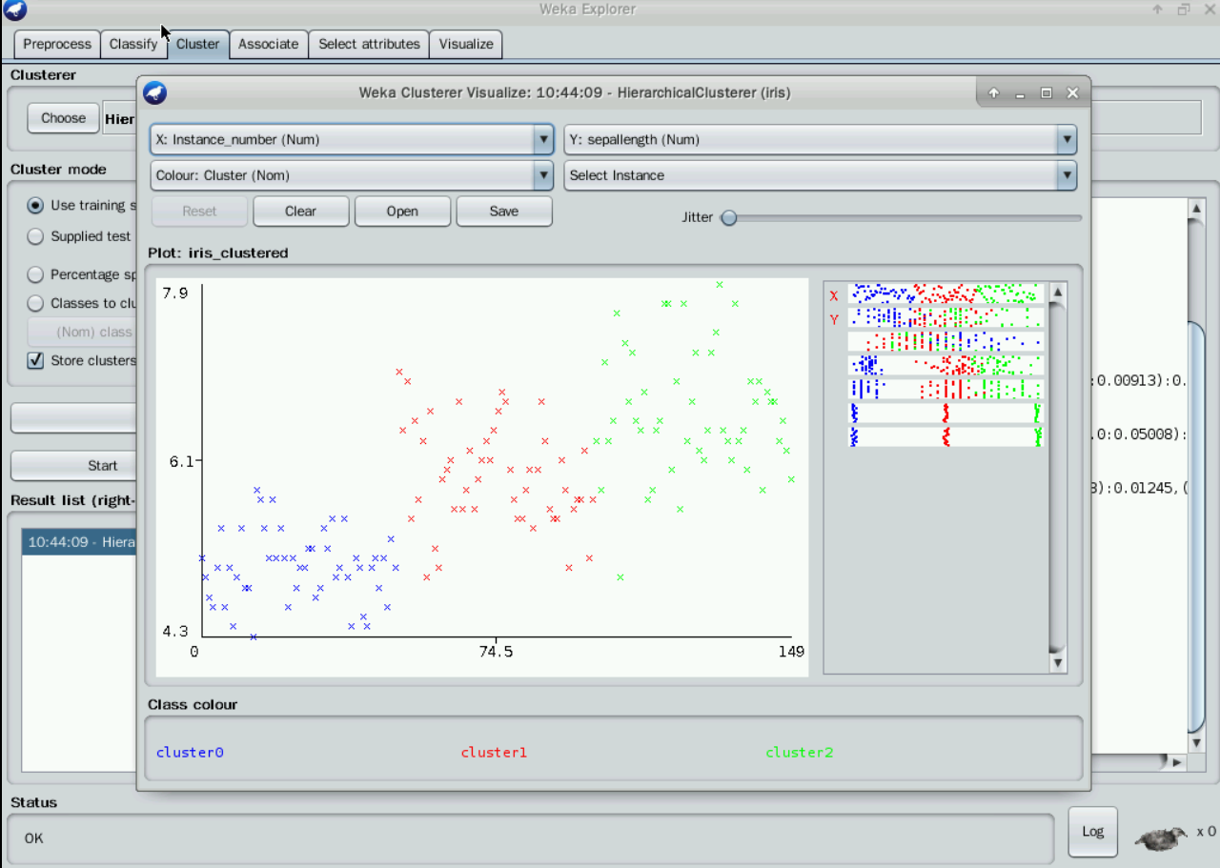Click the Weka Explorer main window logo icon
Screen dimensions: 1220x868
[x=14, y=10]
